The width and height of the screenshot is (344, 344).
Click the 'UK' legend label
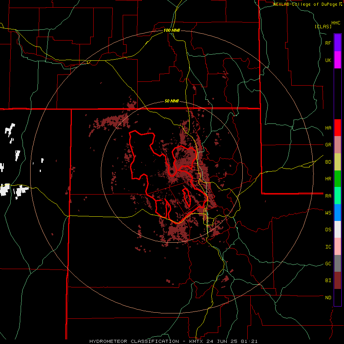click(328, 60)
